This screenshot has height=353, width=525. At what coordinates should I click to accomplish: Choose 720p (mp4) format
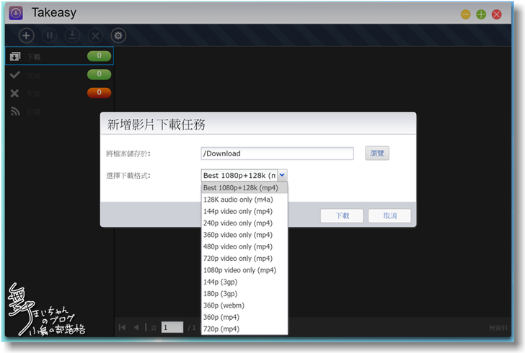point(244,329)
